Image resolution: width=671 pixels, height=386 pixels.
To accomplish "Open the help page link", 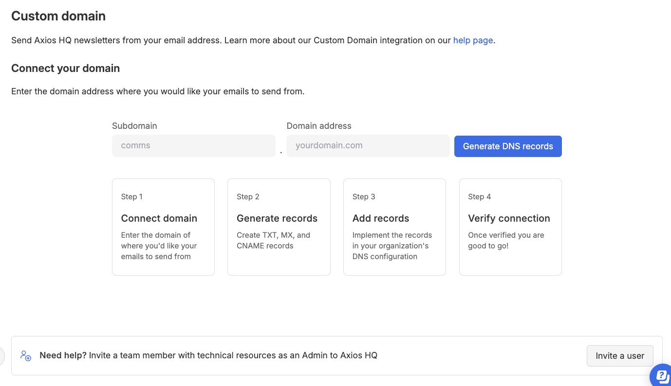I will (x=473, y=40).
